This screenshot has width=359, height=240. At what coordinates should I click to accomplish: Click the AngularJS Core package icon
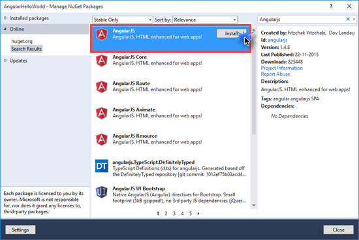point(102,61)
